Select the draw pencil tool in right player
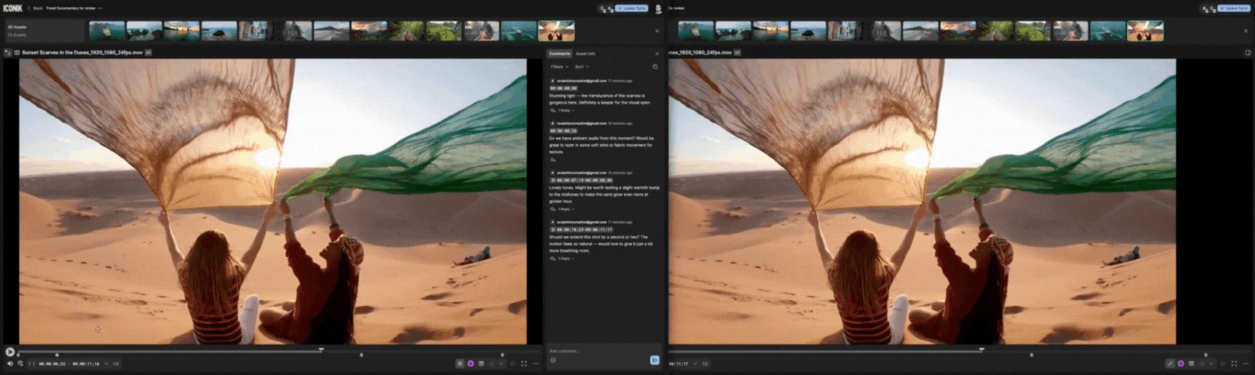Viewport: 1255px width, 375px height. coord(1170,363)
